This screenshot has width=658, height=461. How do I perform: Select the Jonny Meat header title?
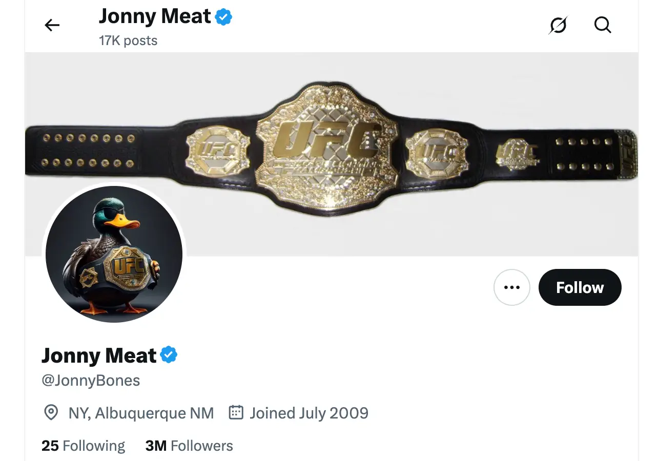(x=154, y=16)
